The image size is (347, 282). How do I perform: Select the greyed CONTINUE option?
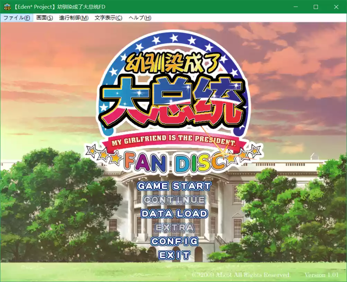174,200
